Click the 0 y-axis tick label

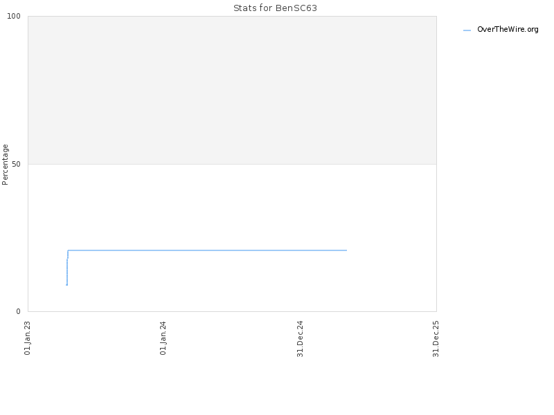point(19,311)
